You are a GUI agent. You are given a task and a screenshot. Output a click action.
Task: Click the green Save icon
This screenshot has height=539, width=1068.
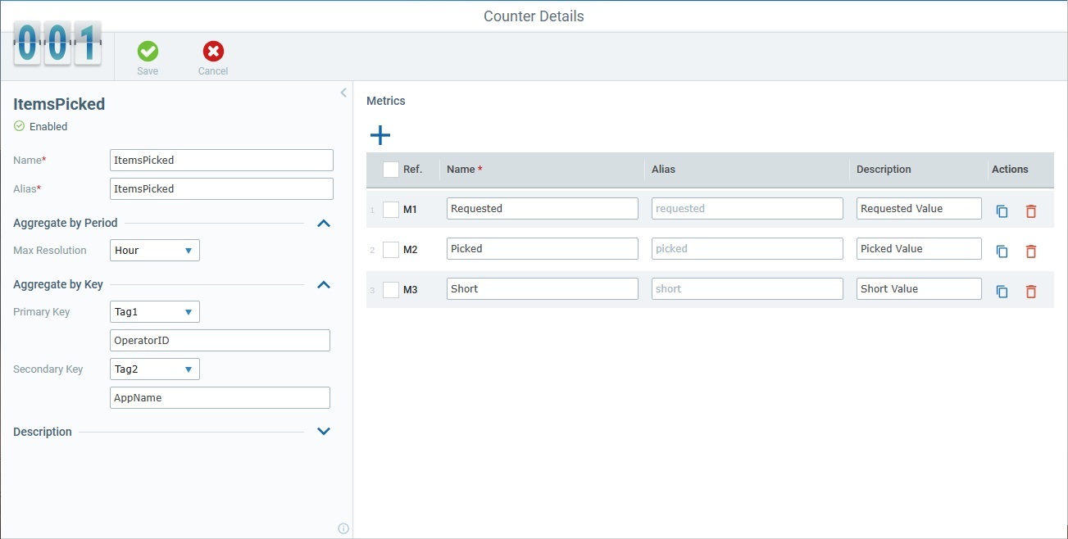point(148,52)
